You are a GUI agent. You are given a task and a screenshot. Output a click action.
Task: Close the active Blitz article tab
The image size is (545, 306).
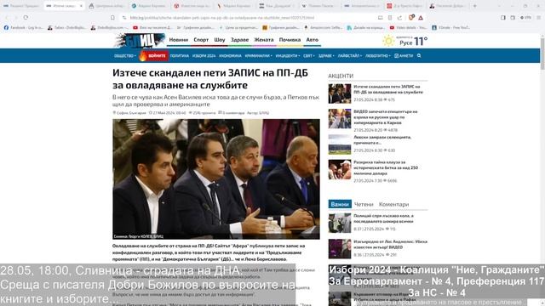click(x=81, y=6)
